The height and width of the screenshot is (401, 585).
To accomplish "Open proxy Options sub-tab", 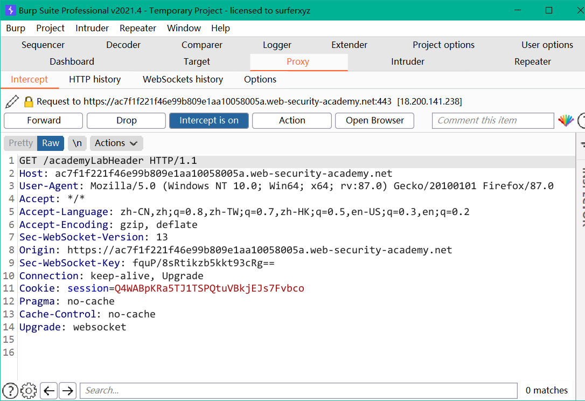I will point(260,80).
